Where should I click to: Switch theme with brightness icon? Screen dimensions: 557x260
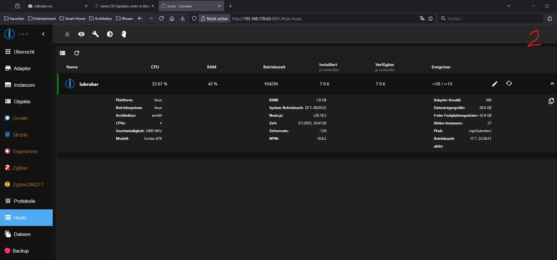tap(110, 34)
